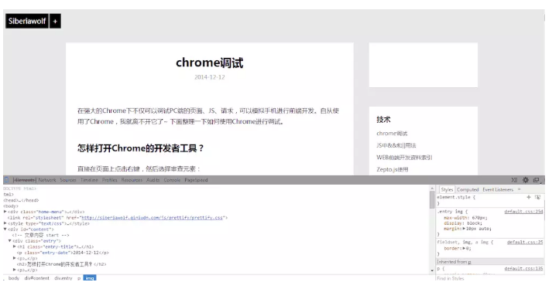
Task: Click sidebar link Zepto.js使用
Action: [393, 169]
